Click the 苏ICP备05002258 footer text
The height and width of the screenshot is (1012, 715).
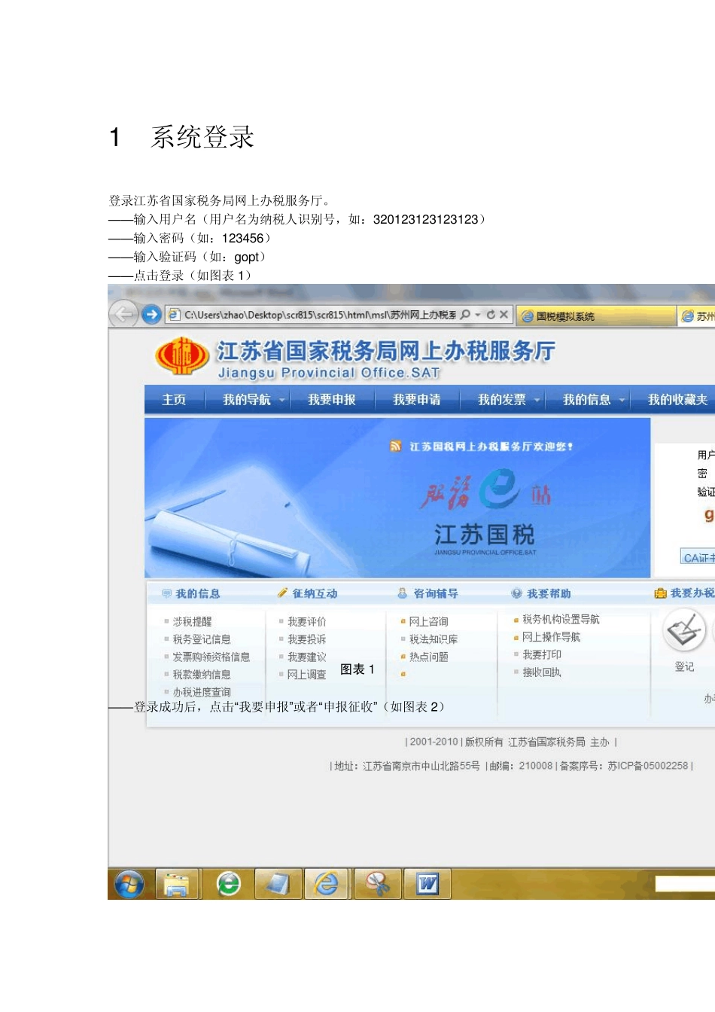[x=648, y=766]
